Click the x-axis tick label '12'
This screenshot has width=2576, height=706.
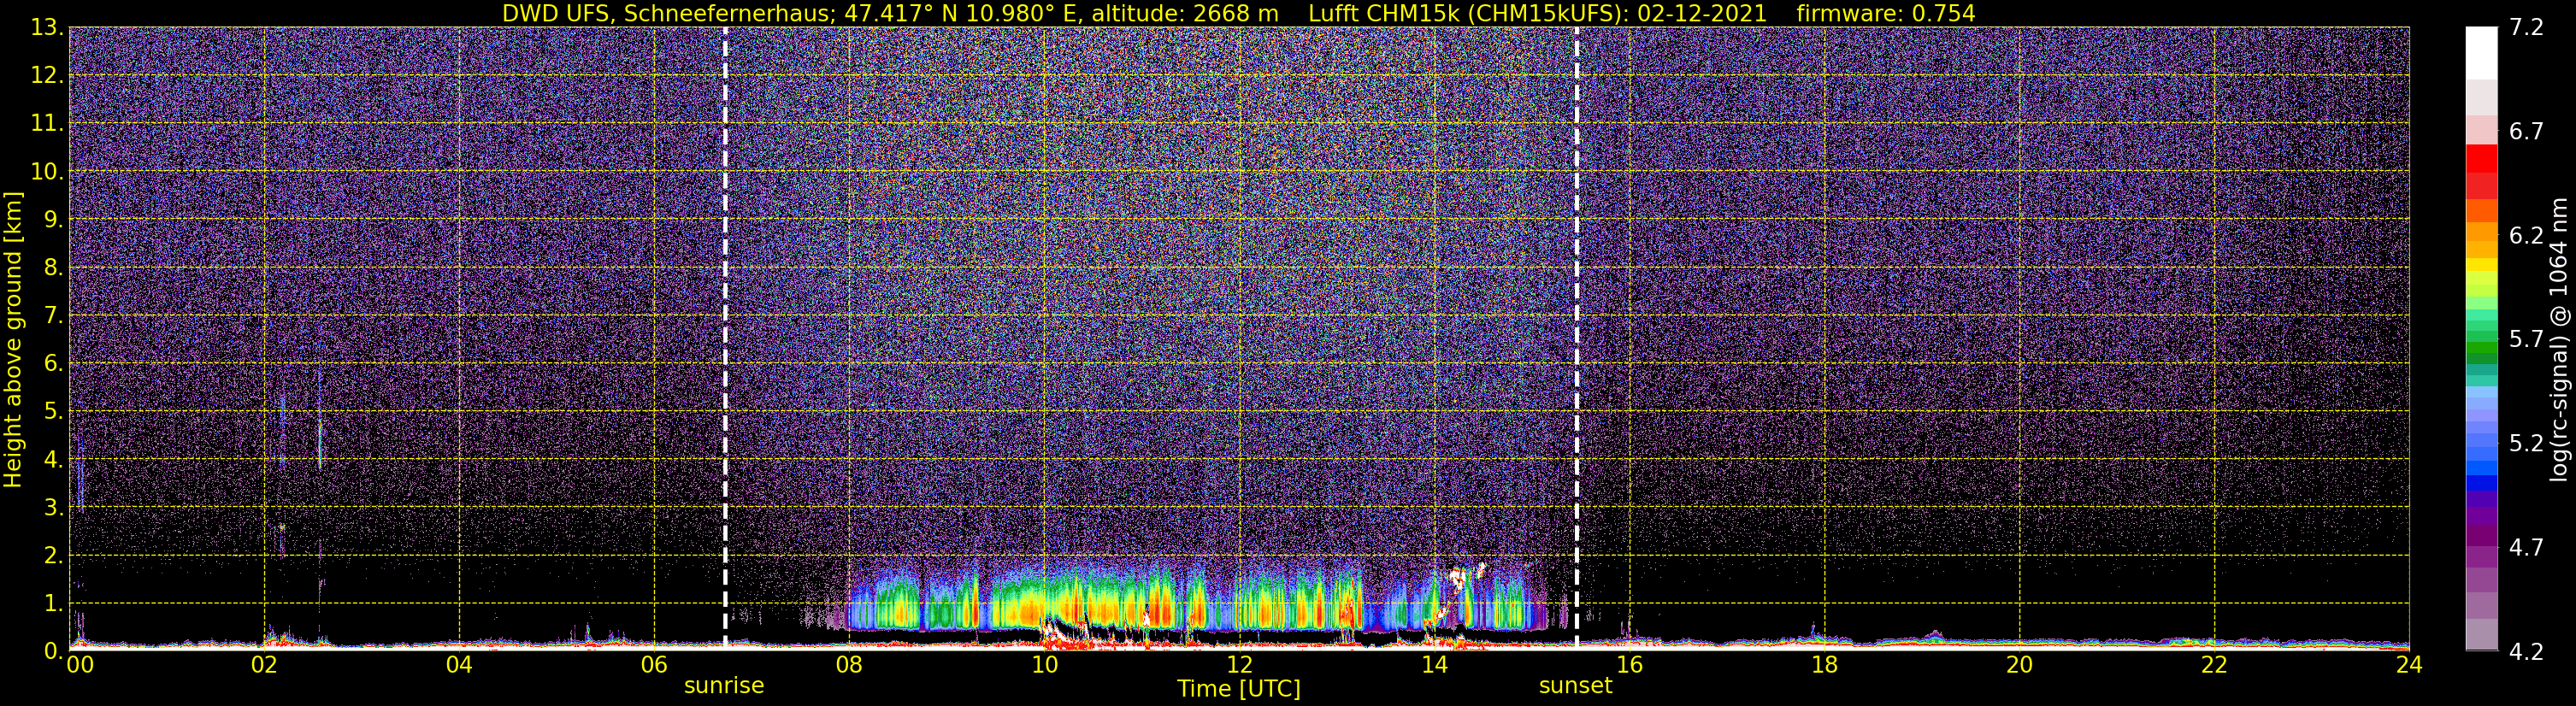(1239, 665)
